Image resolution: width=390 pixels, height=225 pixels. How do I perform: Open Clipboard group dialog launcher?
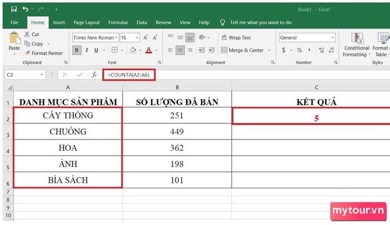(x=66, y=63)
